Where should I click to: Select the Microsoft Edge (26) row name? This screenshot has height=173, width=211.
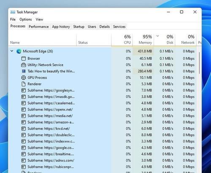click(38, 51)
